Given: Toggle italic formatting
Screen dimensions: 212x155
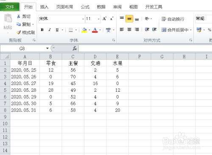Looking at the screenshot, I should click(x=50, y=30).
